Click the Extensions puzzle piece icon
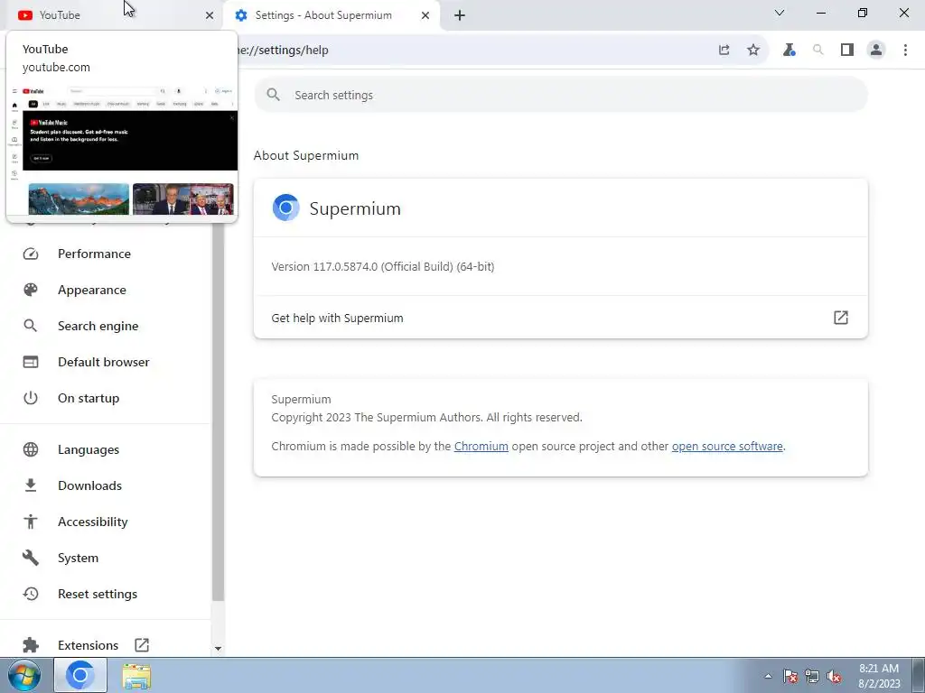925x693 pixels. [31, 645]
